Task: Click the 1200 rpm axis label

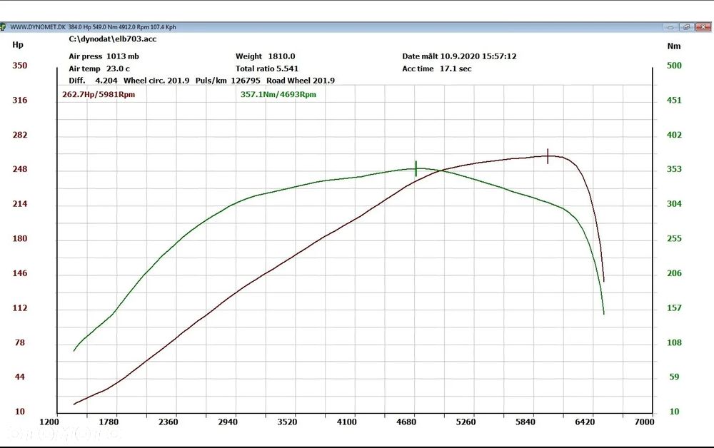Action: [x=49, y=422]
